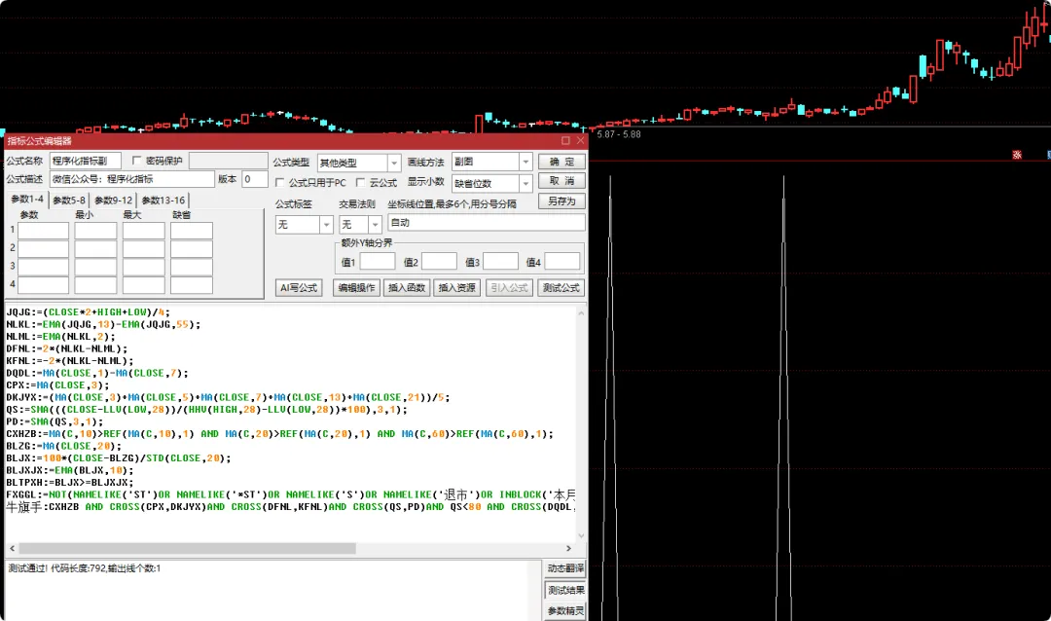Switch to the 参数5-8 tab
Image resolution: width=1051 pixels, height=621 pixels.
69,200
